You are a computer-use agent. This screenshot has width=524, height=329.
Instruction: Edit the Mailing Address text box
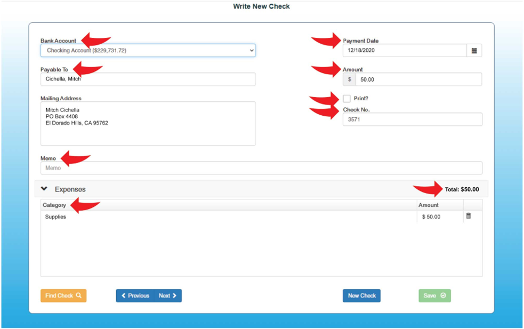tap(148, 123)
